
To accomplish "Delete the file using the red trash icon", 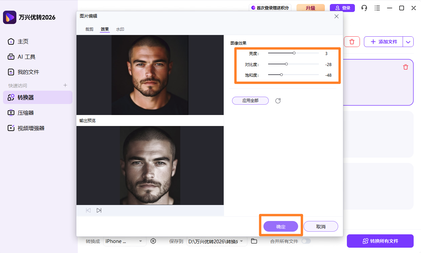I will [x=405, y=67].
